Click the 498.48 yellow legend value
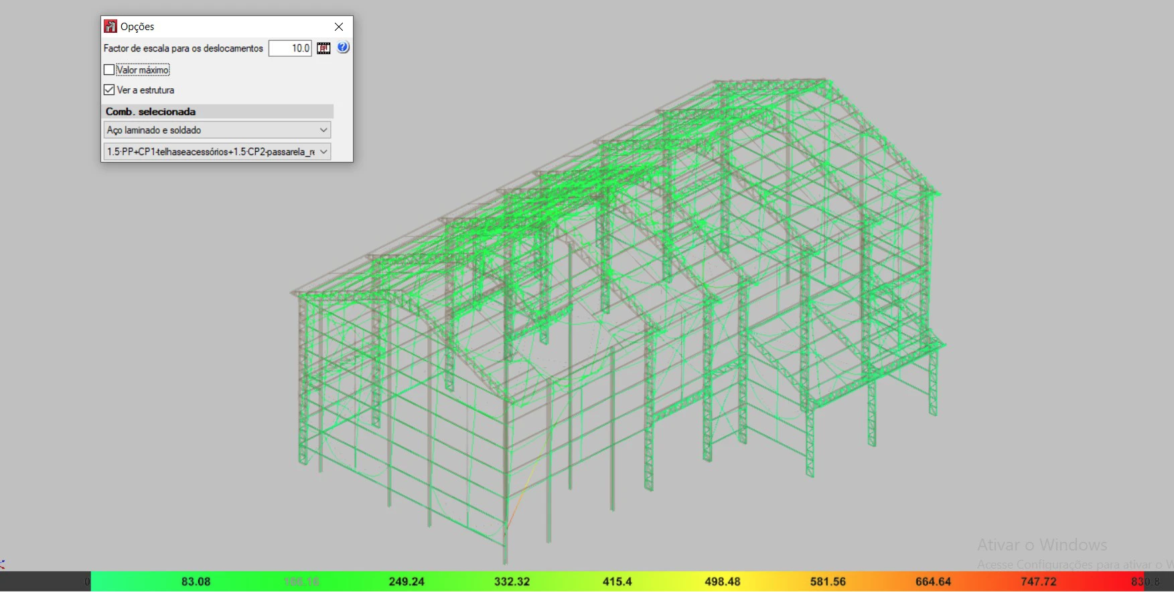The image size is (1174, 592). (722, 581)
